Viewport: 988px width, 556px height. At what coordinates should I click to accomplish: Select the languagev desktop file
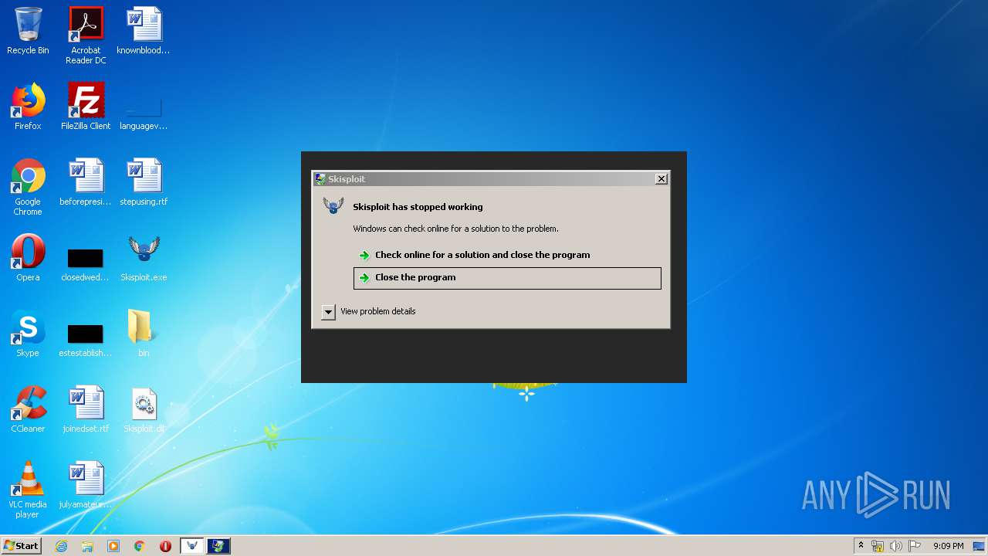coord(144,112)
